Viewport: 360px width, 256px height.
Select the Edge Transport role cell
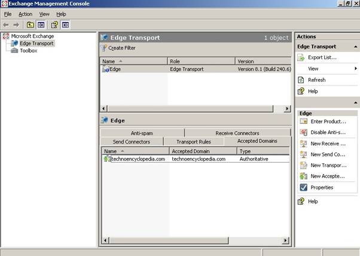tap(187, 69)
